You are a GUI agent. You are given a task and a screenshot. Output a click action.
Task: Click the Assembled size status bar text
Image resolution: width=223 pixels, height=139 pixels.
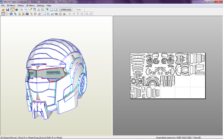point(178,137)
